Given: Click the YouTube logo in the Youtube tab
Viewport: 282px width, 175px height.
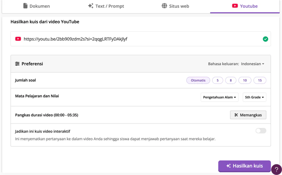Looking at the screenshot, I should click(235, 6).
